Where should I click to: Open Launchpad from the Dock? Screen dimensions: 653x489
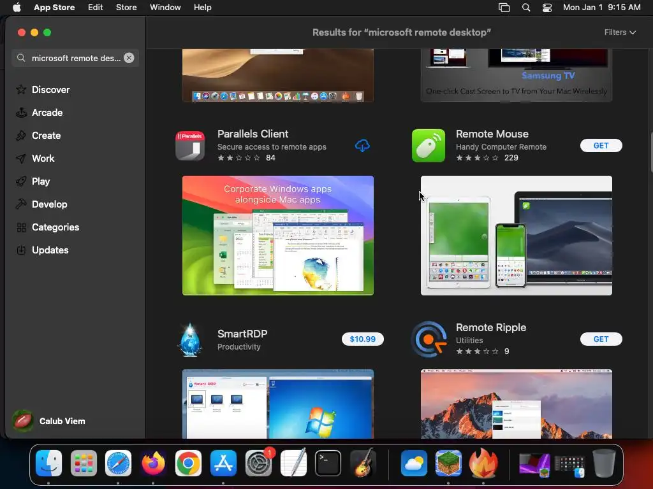(84, 463)
